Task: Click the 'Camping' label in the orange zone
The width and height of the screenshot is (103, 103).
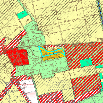Action: click(x=50, y=57)
